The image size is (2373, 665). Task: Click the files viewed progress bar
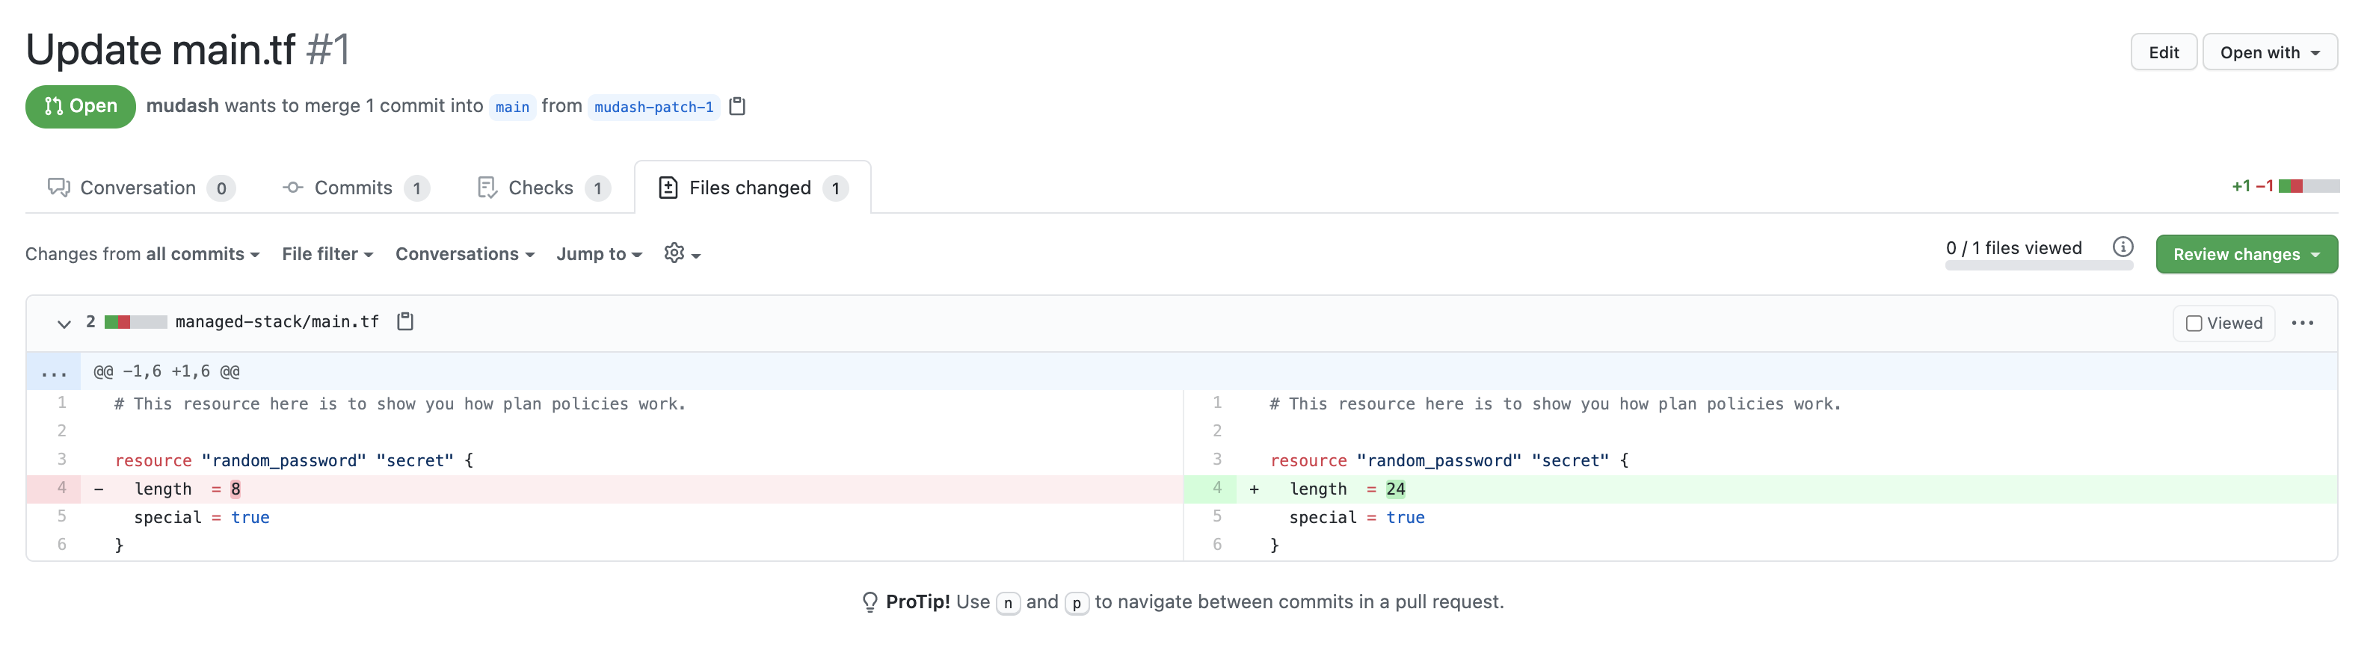pyautogui.click(x=2039, y=266)
